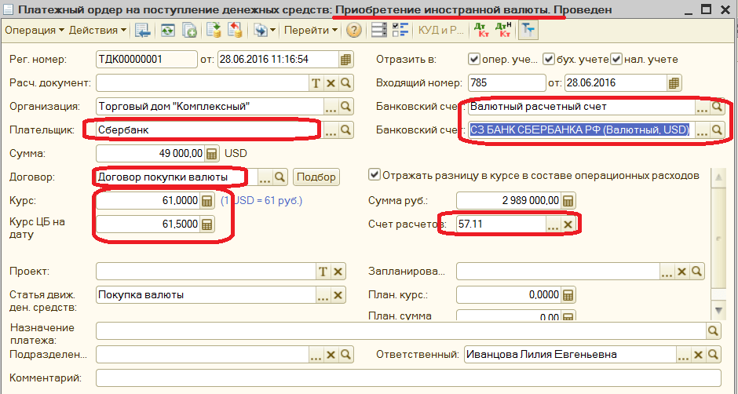Open ellipsis selection for Договор field
738x394 pixels.
[x=265, y=177]
